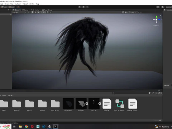Open the Cinemachine menu

pyautogui.click(x=9, y=4)
